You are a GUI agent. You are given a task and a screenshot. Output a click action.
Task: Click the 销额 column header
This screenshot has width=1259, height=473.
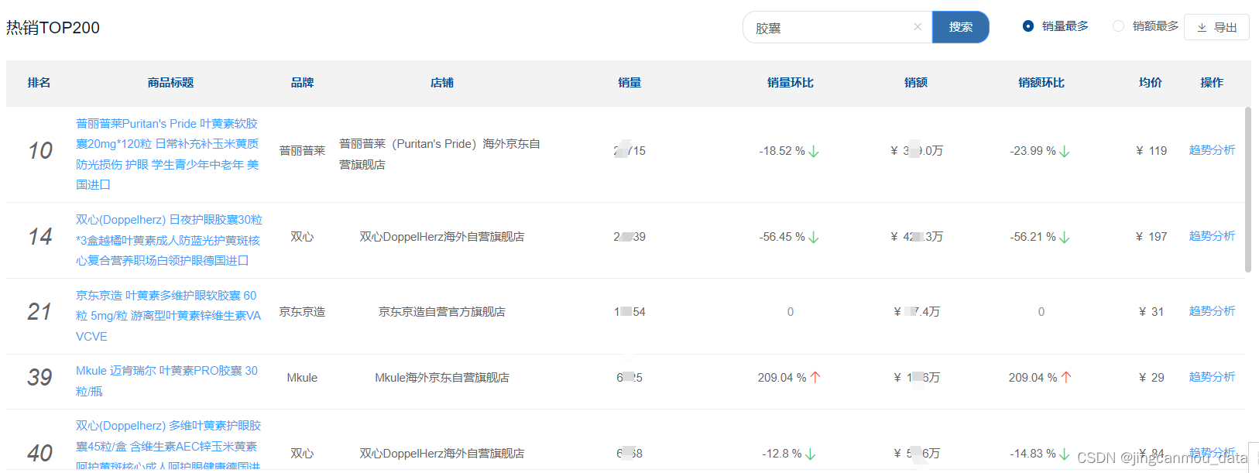pyautogui.click(x=916, y=83)
